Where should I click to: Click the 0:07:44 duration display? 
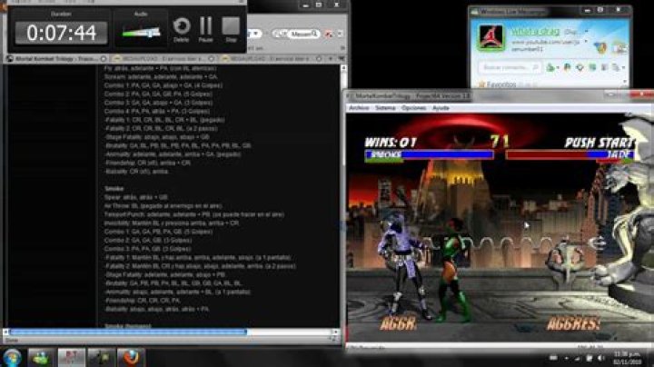(x=62, y=33)
